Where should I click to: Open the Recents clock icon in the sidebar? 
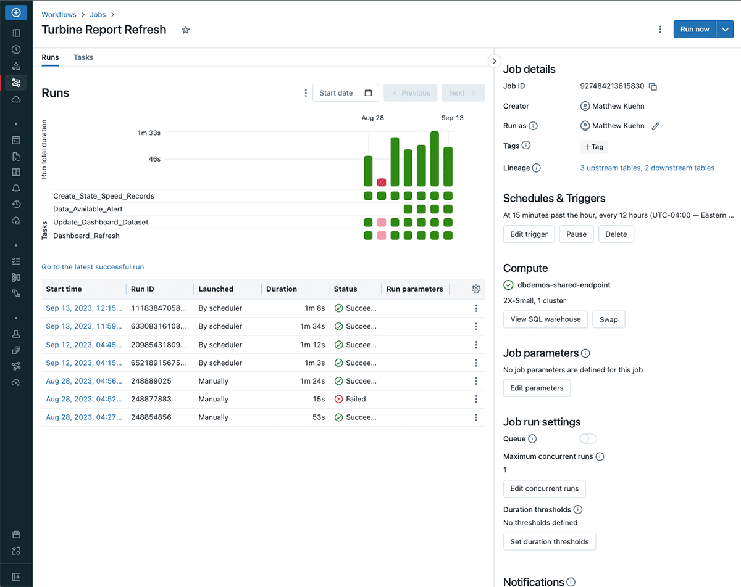tap(16, 49)
